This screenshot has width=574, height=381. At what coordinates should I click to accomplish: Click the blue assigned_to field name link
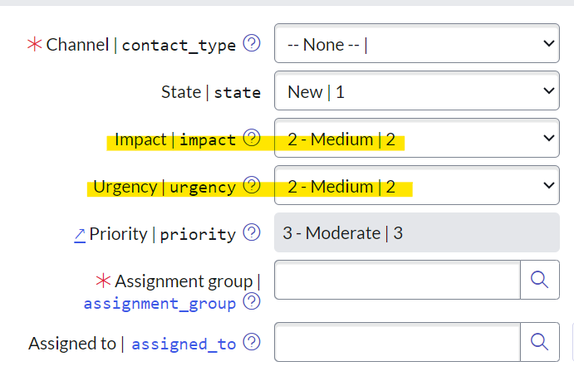(x=184, y=343)
